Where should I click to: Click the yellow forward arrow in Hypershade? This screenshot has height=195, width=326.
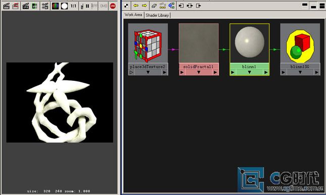click(144, 6)
